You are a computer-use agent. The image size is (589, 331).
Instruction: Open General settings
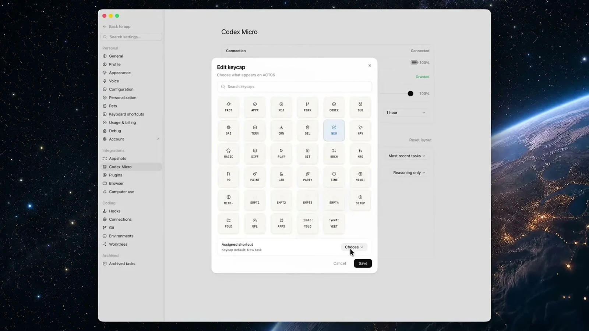(131, 56)
